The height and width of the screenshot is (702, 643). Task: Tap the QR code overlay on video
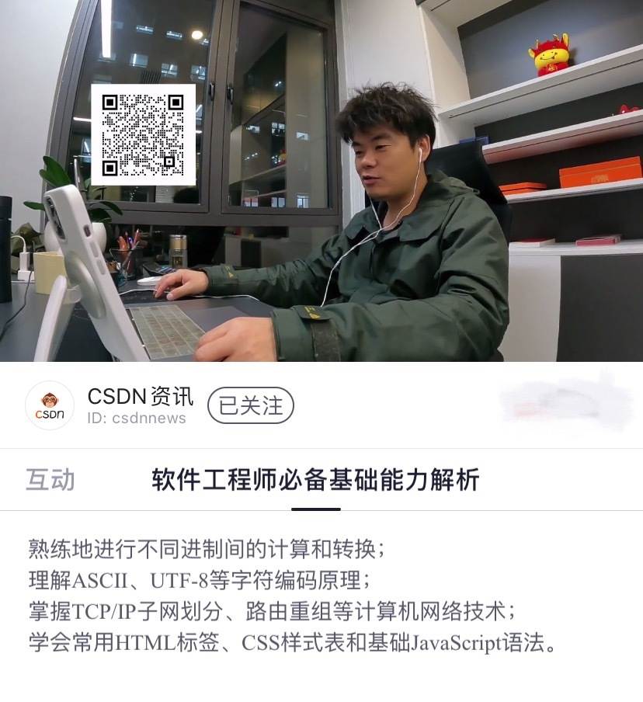point(144,135)
